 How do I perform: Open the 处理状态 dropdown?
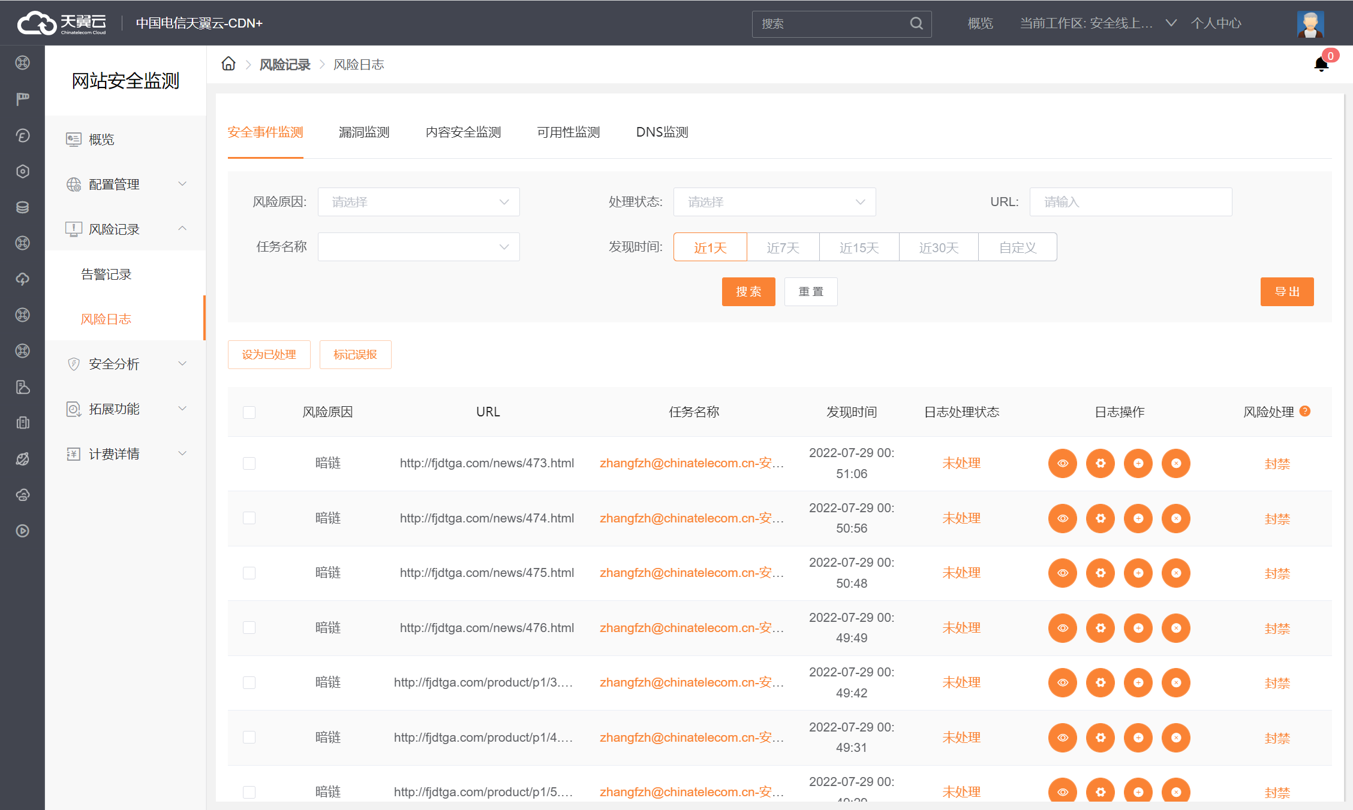click(x=774, y=202)
